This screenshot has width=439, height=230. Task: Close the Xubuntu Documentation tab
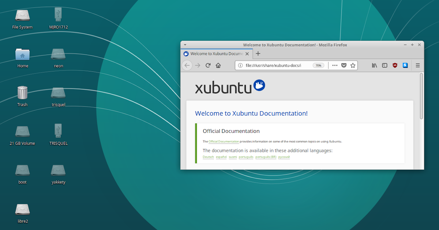point(247,54)
